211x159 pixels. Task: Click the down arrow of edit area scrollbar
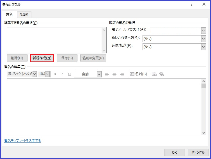pyautogui.click(x=203, y=132)
